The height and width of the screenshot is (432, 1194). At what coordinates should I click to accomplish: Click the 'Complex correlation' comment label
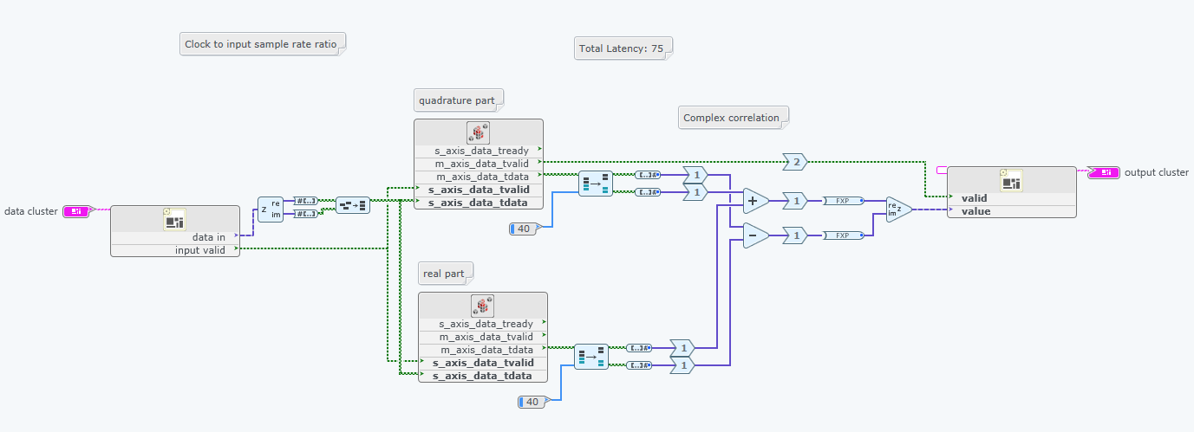point(732,118)
